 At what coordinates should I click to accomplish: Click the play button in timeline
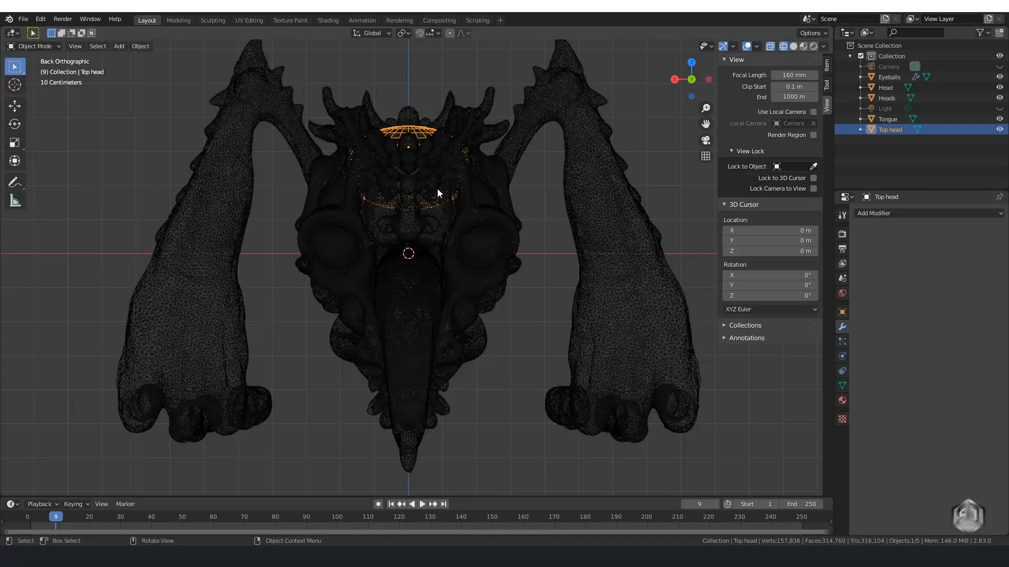(421, 503)
